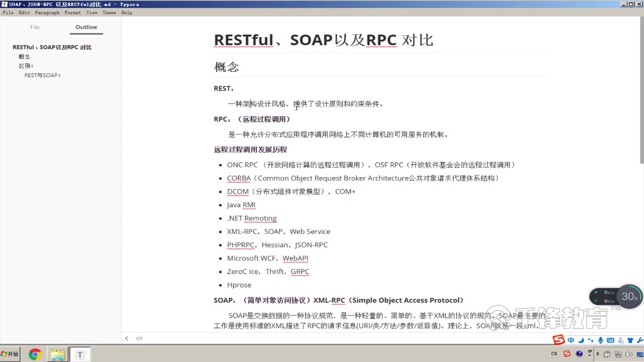Click the blue help question mark icon
The height and width of the screenshot is (362, 644).
point(580,354)
